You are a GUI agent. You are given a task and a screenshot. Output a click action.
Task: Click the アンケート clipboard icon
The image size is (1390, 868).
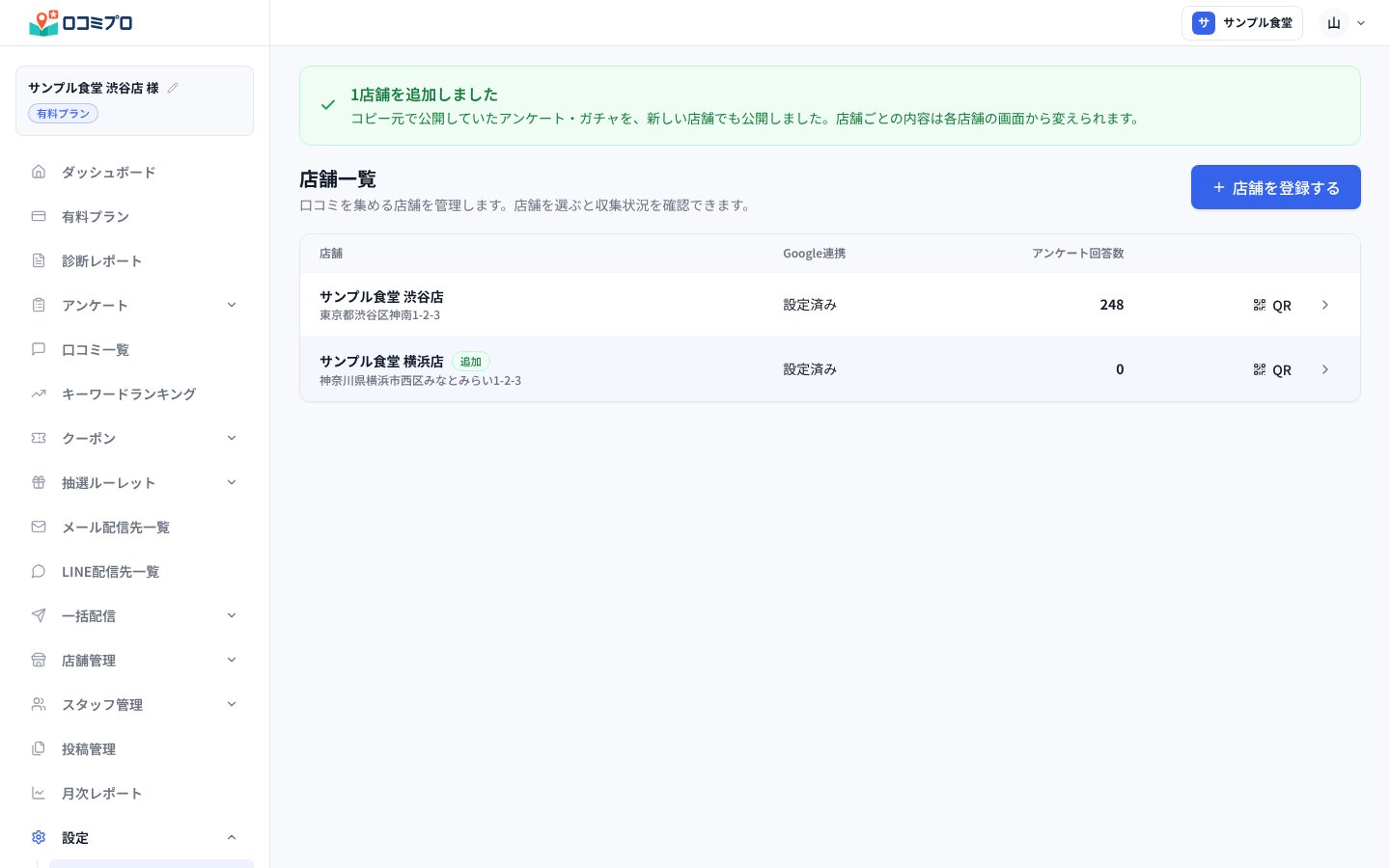(x=39, y=305)
